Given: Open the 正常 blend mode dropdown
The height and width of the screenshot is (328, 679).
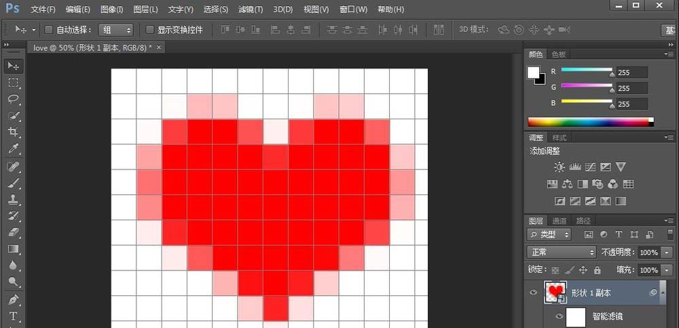Looking at the screenshot, I should [562, 252].
